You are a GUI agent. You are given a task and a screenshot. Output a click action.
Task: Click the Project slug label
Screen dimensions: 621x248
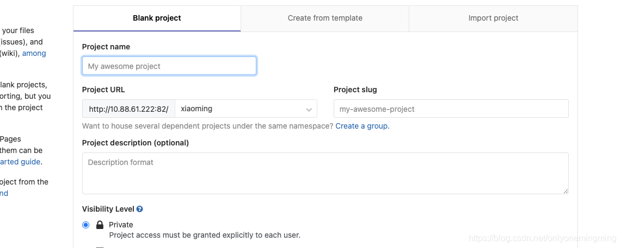tap(355, 90)
